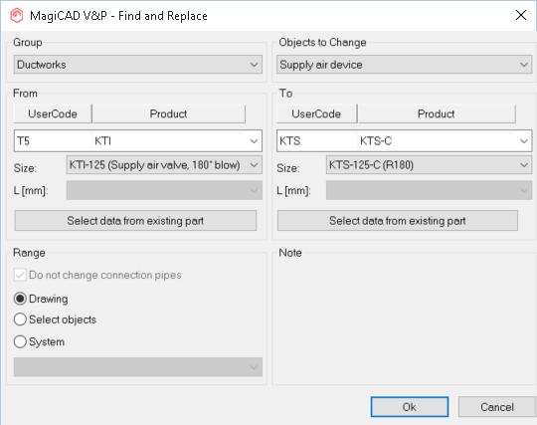Open the Group Ductworks dropdown
Screen dimensions: 537x425
click(x=138, y=65)
